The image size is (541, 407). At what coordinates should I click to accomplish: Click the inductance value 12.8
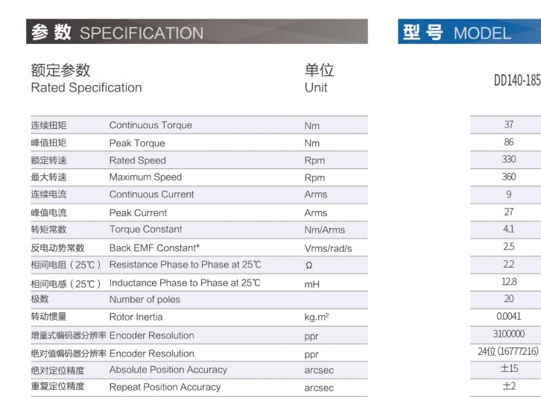tap(509, 282)
